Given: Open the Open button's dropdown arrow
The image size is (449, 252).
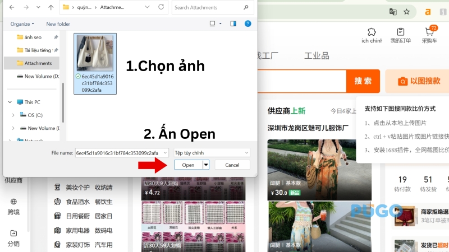Looking at the screenshot, I should 206,165.
